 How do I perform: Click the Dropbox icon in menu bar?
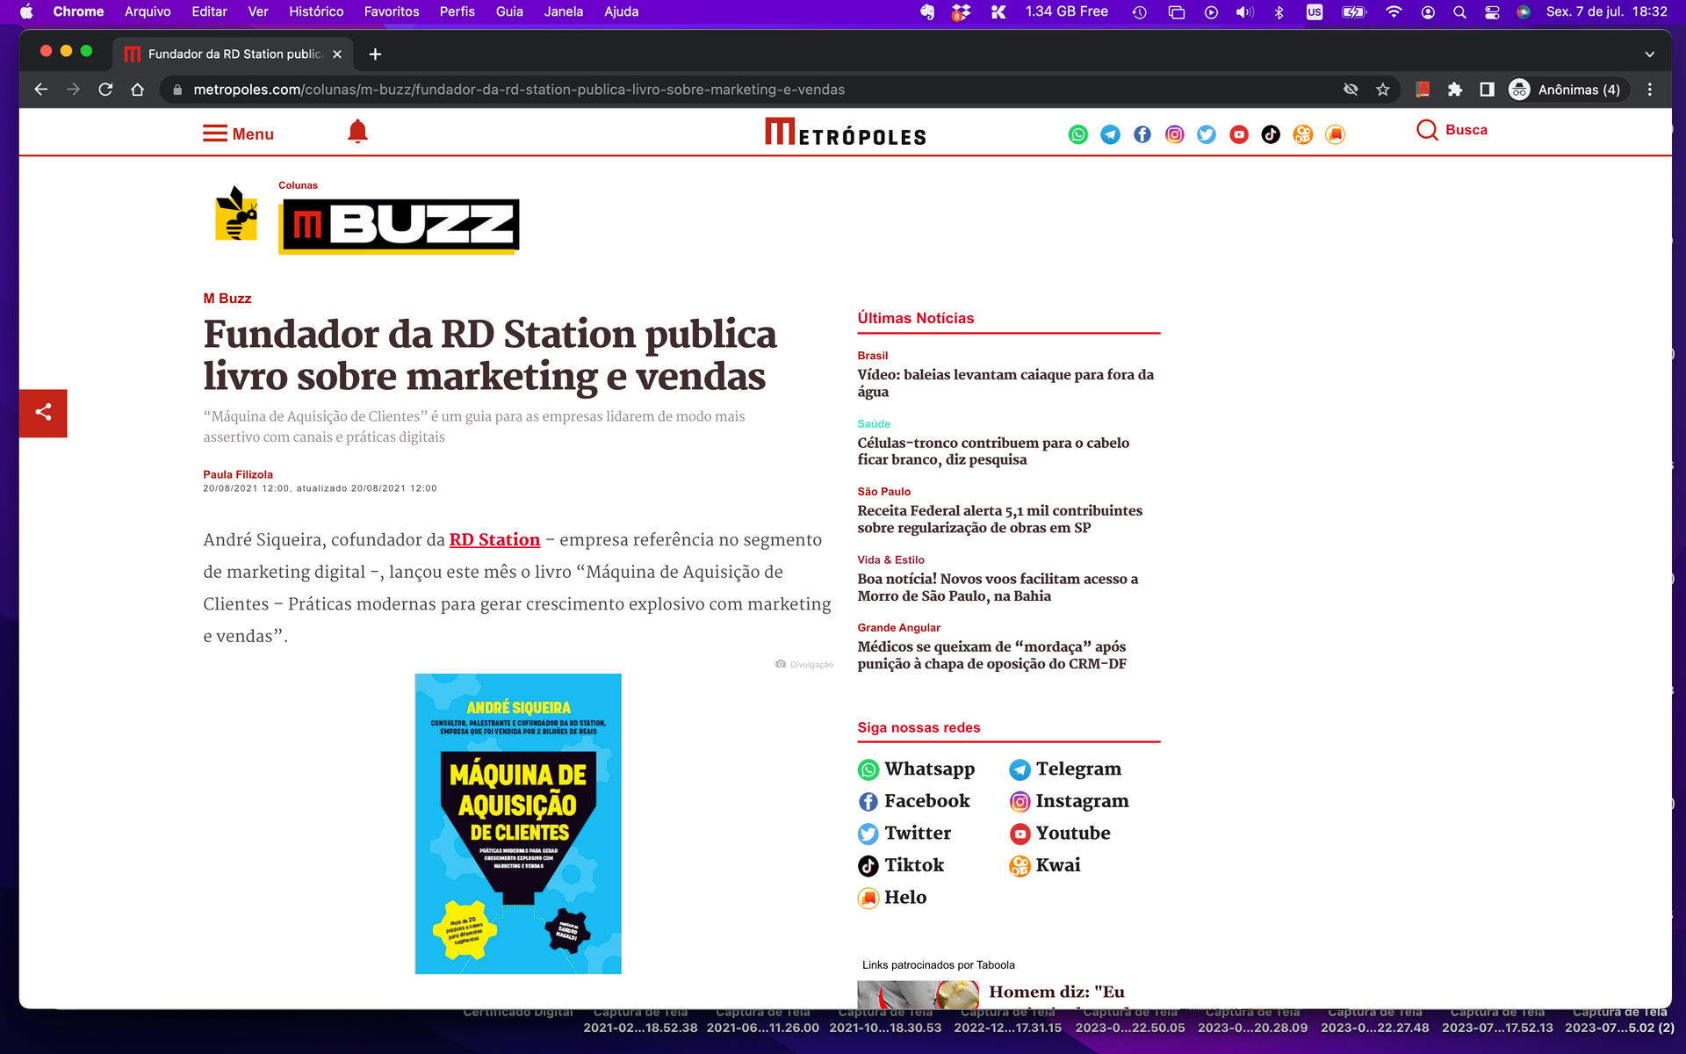pyautogui.click(x=962, y=12)
